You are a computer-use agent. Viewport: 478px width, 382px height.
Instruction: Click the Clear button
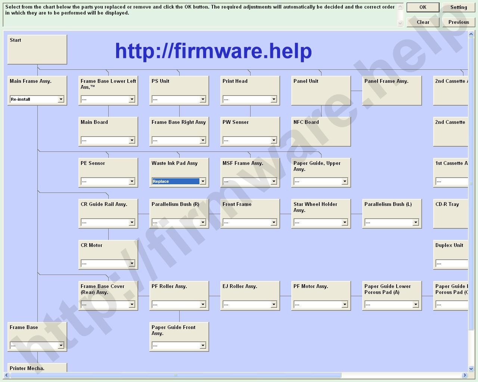pos(423,22)
